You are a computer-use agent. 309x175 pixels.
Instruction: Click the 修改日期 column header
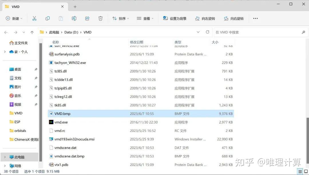tap(137, 42)
